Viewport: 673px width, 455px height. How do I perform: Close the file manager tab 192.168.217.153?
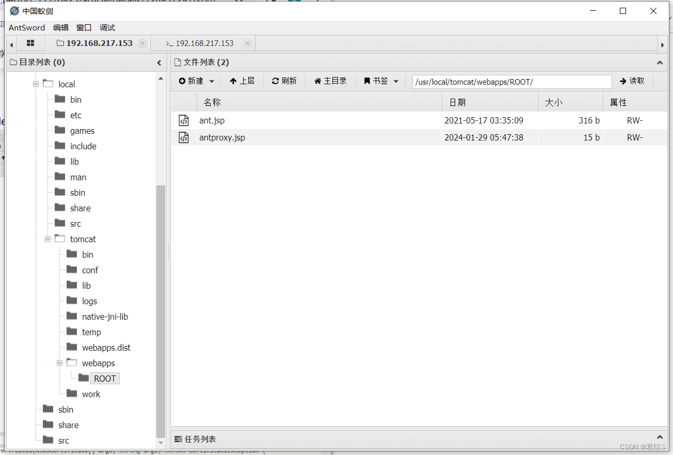(142, 43)
